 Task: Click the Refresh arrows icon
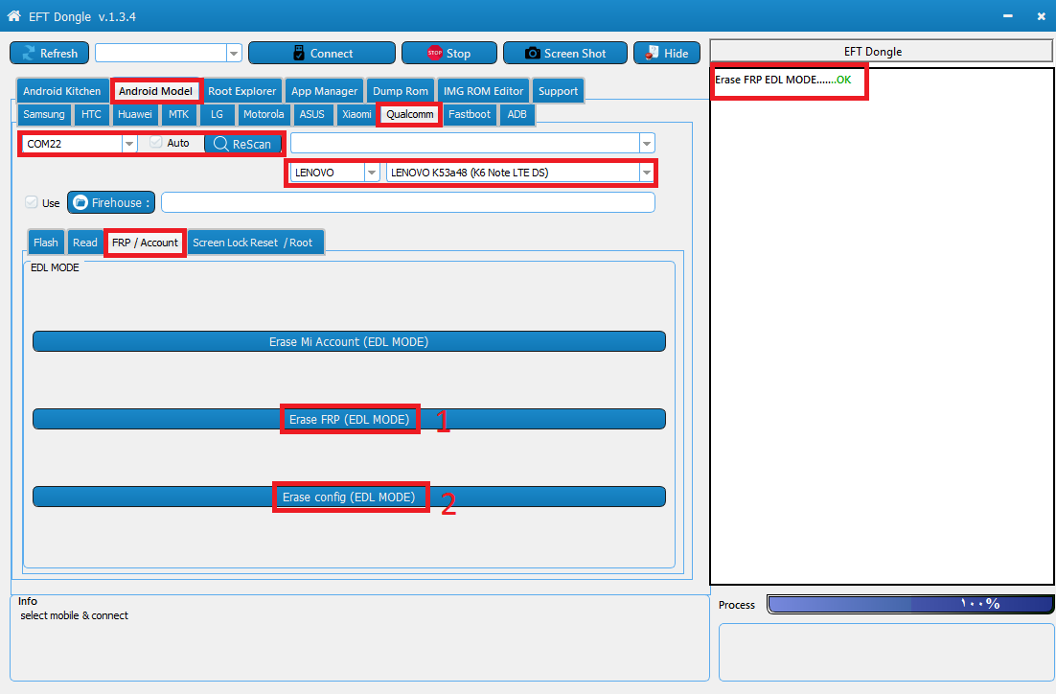29,54
